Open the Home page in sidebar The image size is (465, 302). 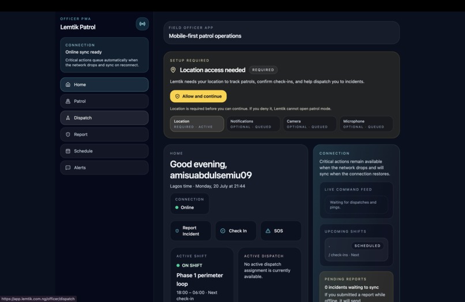tap(104, 85)
